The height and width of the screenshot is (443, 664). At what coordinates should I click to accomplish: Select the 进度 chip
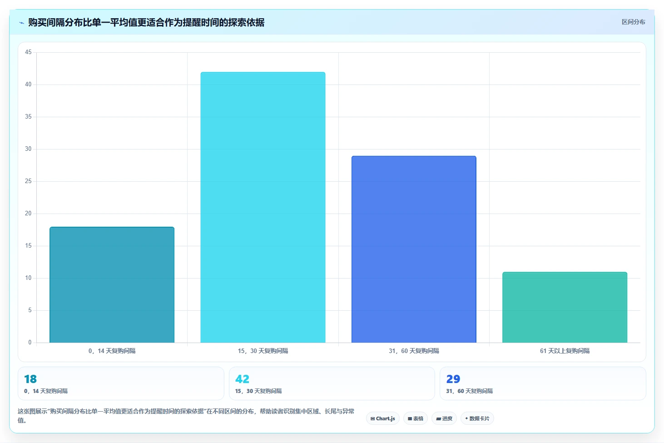coord(444,418)
